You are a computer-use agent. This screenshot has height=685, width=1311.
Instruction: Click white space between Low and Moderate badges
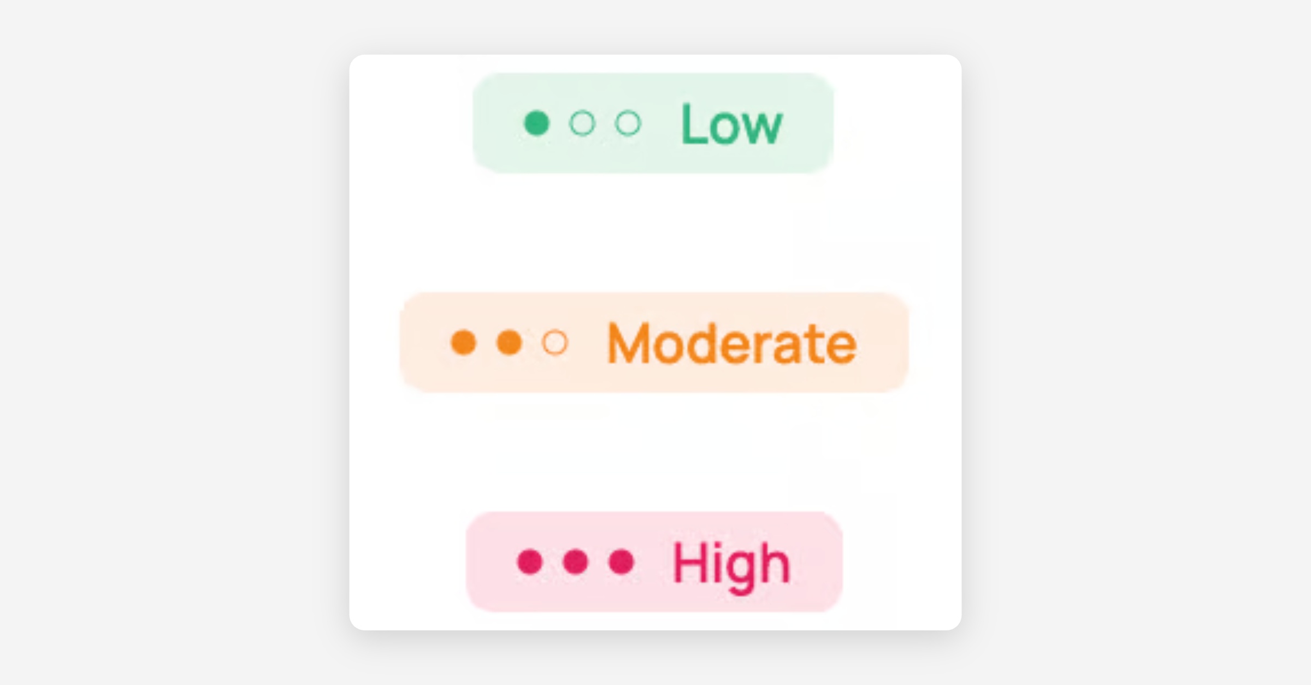[x=654, y=233]
